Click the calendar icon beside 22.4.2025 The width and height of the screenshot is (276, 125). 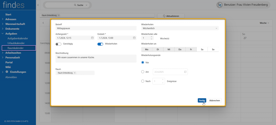pos(185,72)
